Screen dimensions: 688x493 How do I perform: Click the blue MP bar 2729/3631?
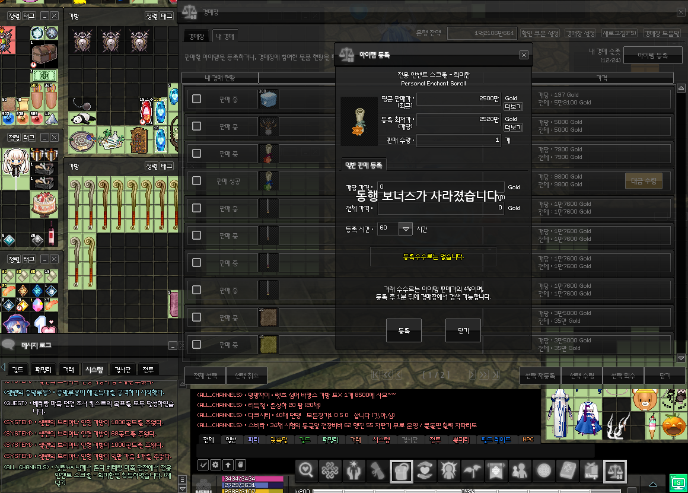pos(253,485)
